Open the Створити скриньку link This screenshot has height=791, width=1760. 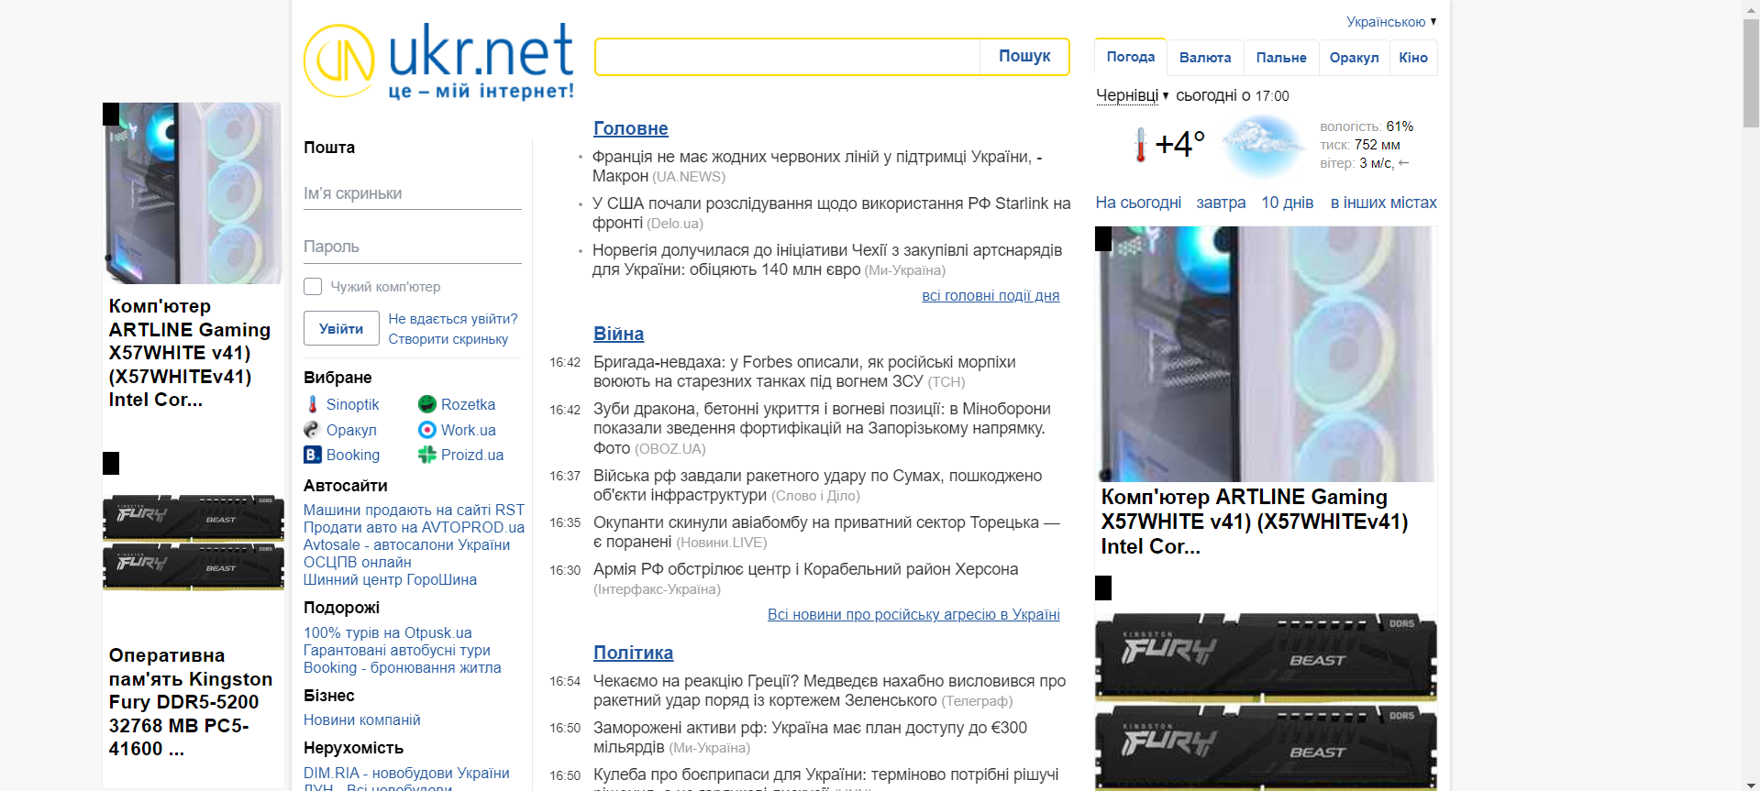(x=448, y=339)
